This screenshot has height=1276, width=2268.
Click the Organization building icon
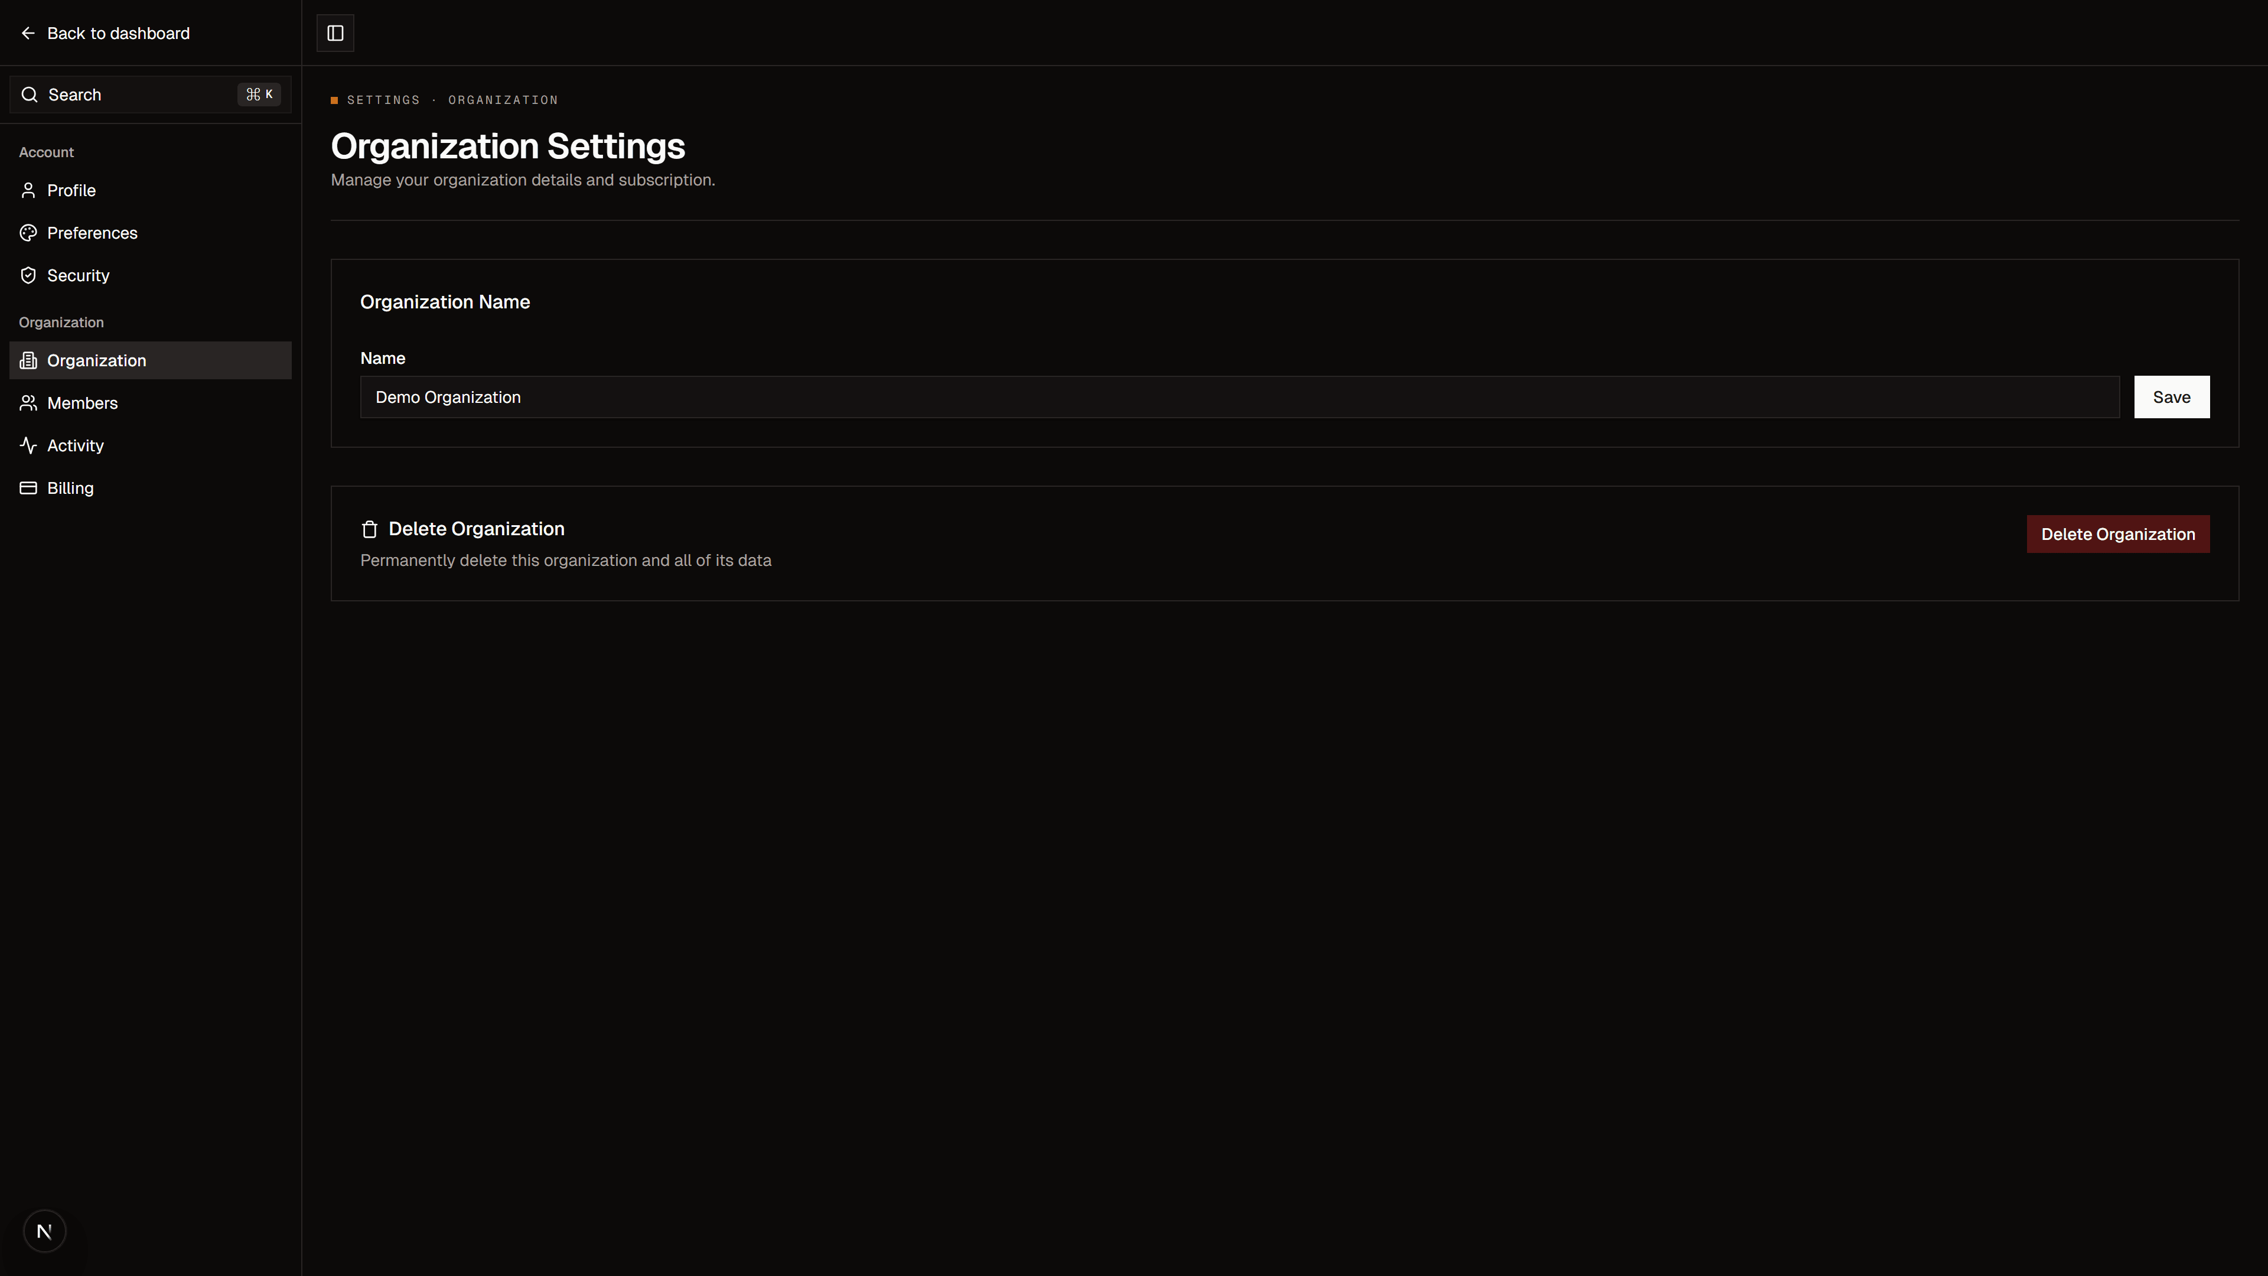(x=28, y=360)
